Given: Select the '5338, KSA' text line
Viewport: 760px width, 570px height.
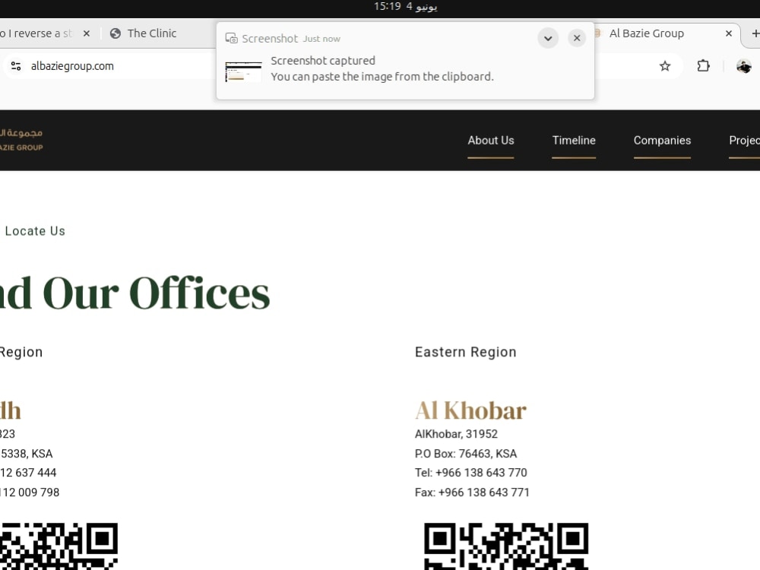Looking at the screenshot, I should (x=26, y=454).
